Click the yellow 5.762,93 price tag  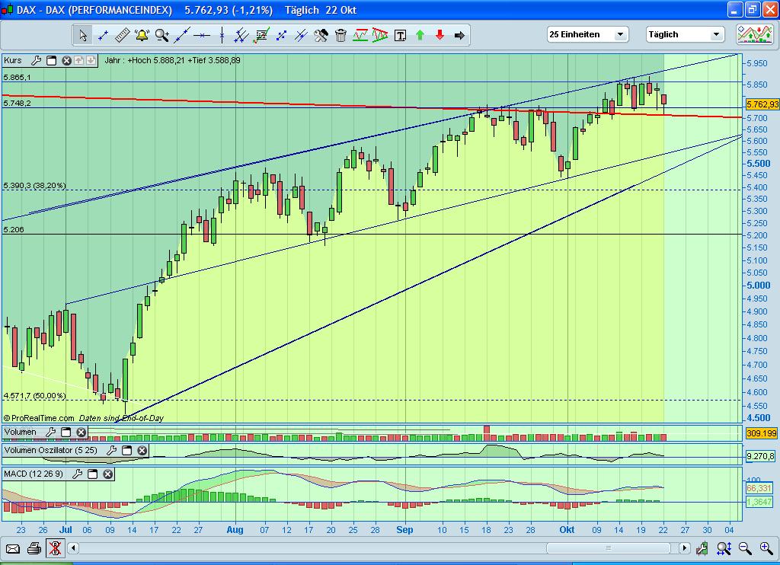pyautogui.click(x=762, y=104)
